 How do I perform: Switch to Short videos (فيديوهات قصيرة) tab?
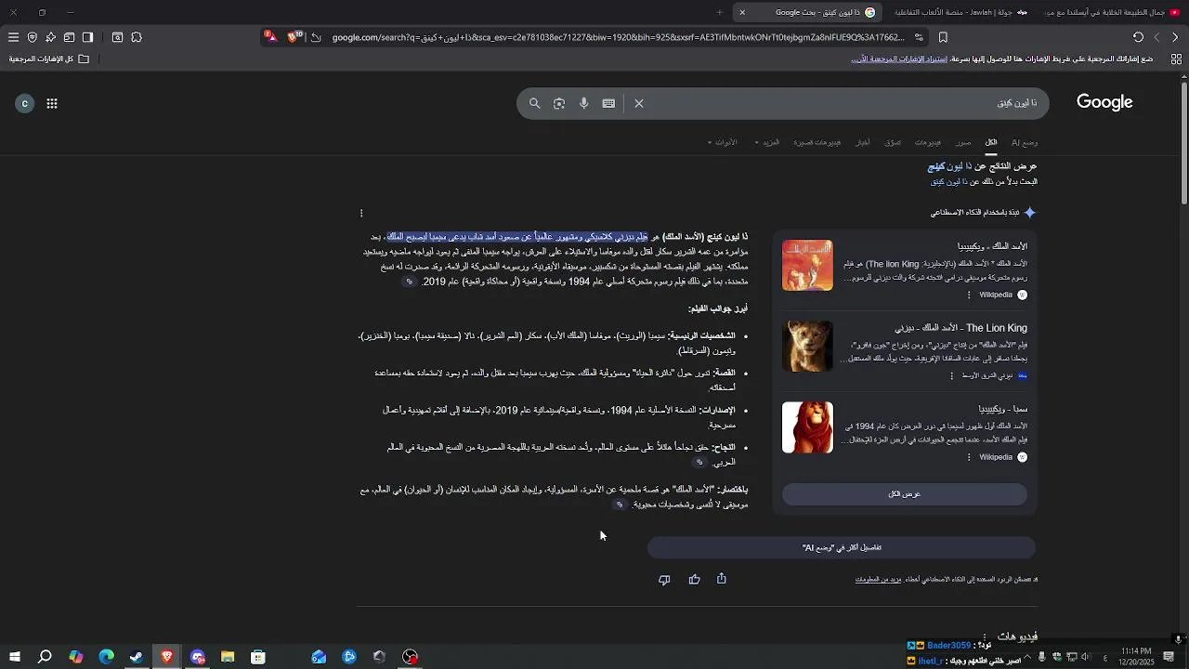coord(817,142)
